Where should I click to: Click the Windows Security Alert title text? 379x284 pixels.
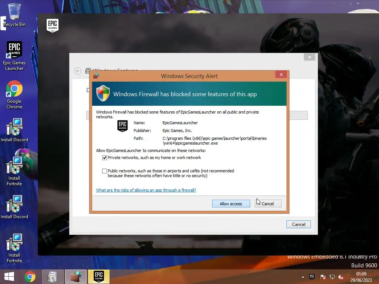point(189,76)
